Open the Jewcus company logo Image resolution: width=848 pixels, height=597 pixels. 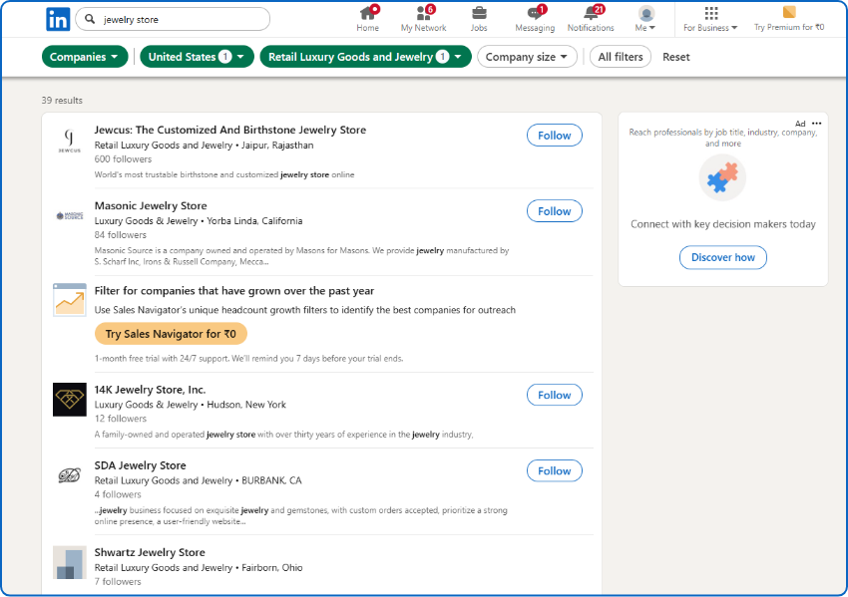(69, 141)
